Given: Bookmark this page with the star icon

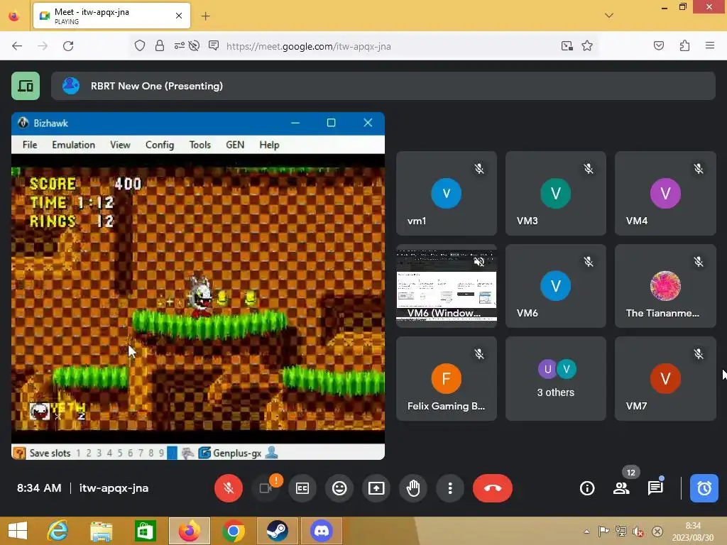Looking at the screenshot, I should click(x=587, y=45).
